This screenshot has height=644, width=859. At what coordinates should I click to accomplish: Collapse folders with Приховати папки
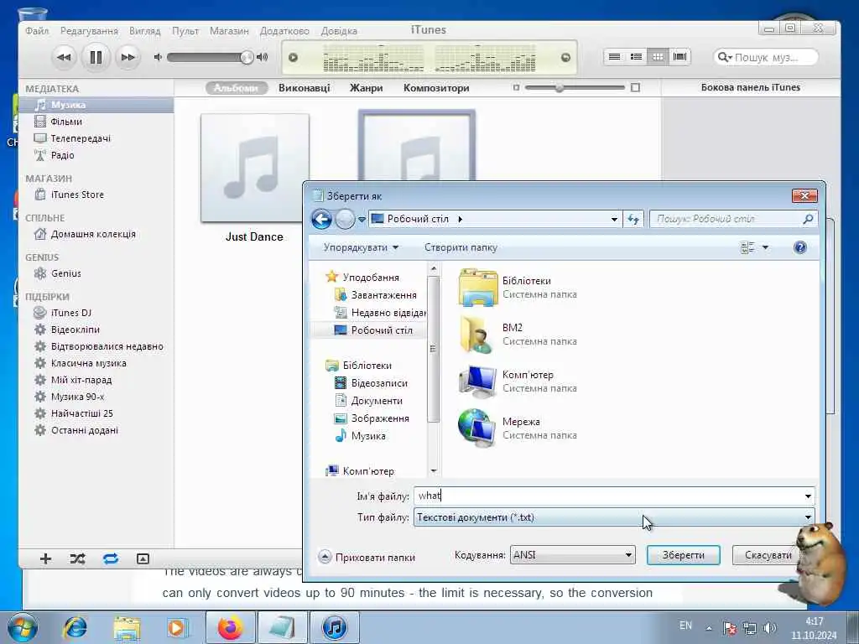pos(367,558)
